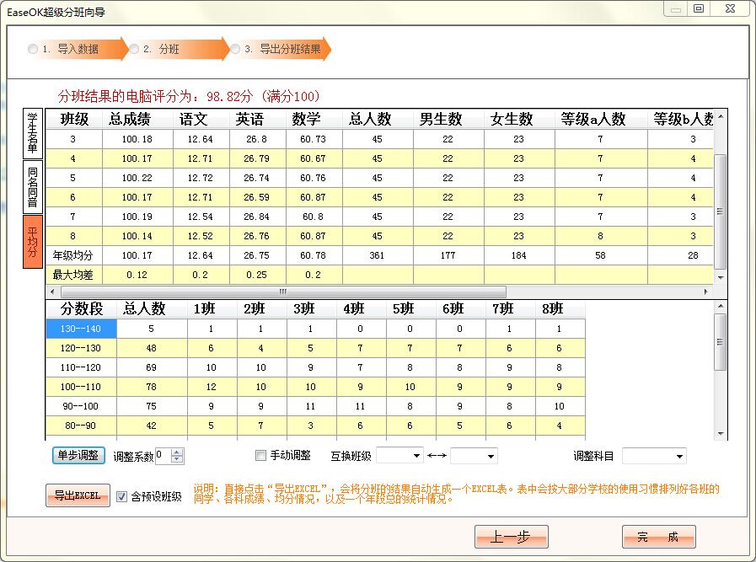Viewport: 756px width, 562px height.
Task: Increase 调整系数 with the up stepper arrow
Action: (x=174, y=451)
